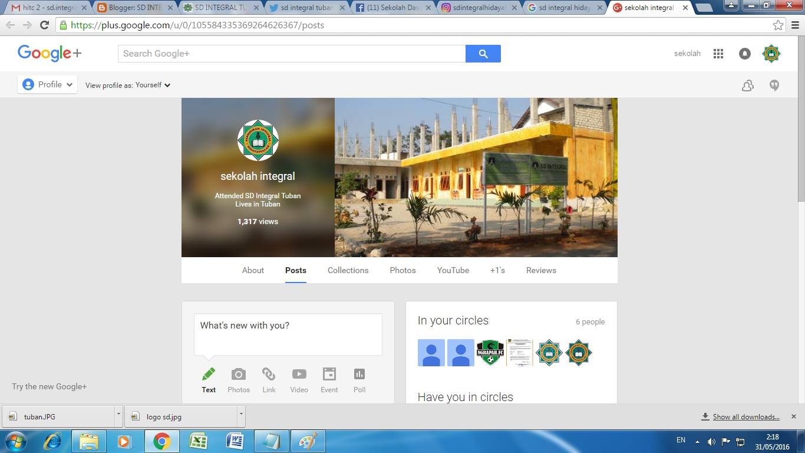Click the 6 people link
Image resolution: width=805 pixels, height=453 pixels.
click(x=590, y=322)
